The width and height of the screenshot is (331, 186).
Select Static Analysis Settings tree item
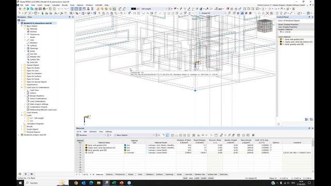click(39, 104)
